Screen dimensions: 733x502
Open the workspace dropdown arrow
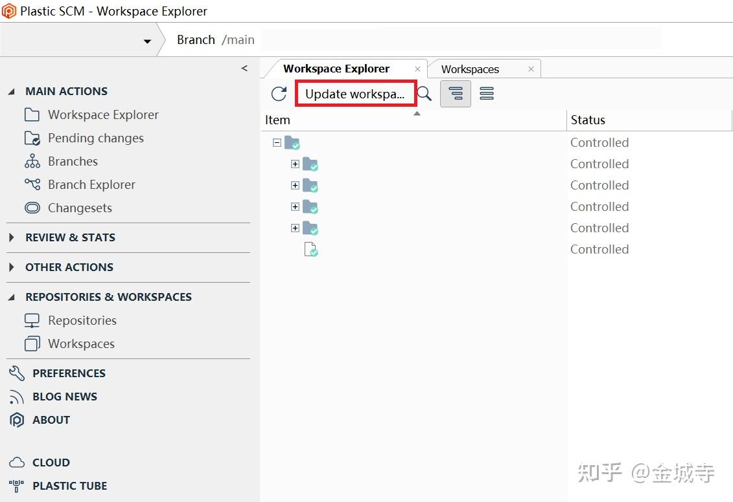[147, 41]
